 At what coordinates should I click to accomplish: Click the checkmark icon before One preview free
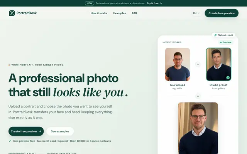coord(10,141)
